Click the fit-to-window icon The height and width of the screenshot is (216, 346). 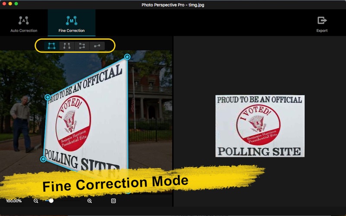113,201
